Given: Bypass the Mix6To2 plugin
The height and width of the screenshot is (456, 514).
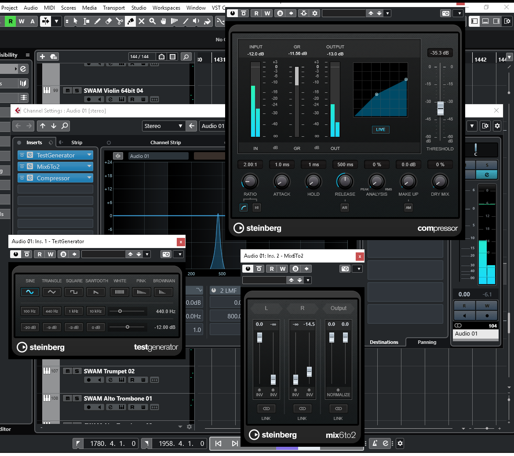Looking at the screenshot, I should click(248, 269).
